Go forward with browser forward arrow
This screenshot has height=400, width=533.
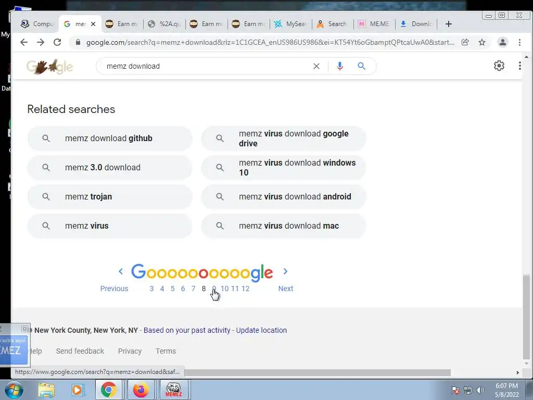pos(41,42)
